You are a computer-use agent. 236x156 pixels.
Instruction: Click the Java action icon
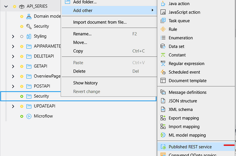click(163, 4)
